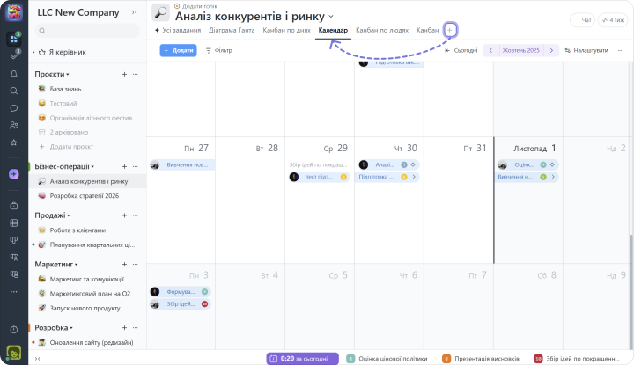Click the blue Додати button
634x365 pixels.
pos(179,50)
